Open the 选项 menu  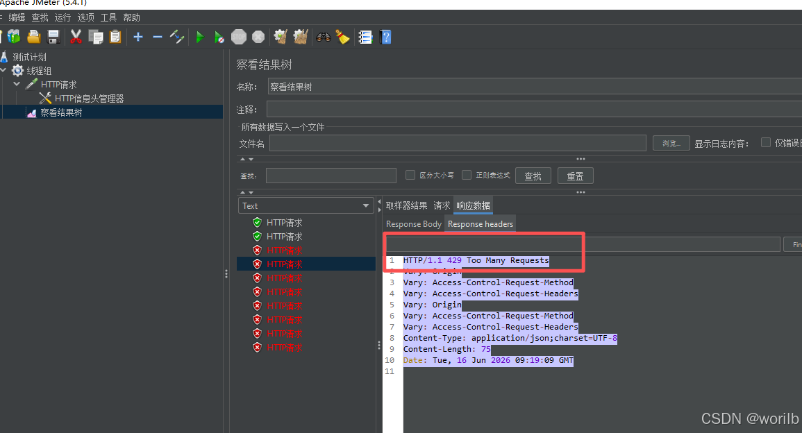(86, 17)
